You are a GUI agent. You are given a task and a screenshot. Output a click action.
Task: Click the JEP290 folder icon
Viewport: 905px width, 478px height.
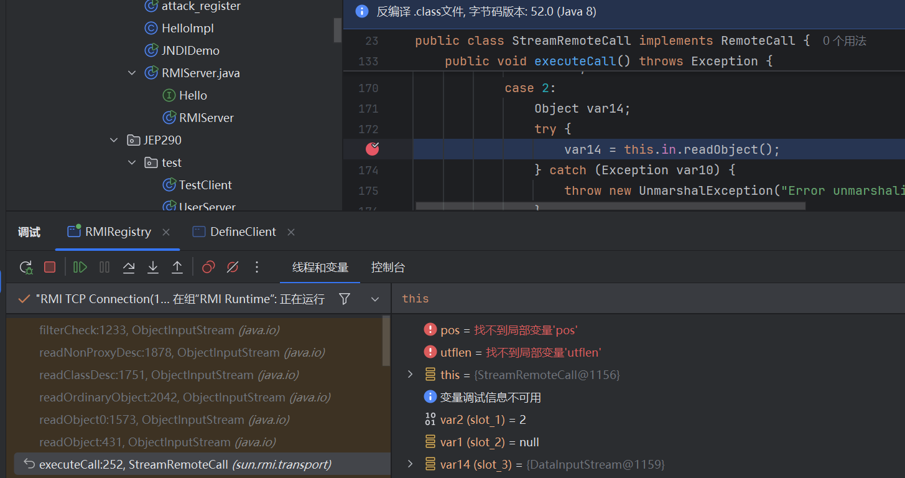click(133, 141)
